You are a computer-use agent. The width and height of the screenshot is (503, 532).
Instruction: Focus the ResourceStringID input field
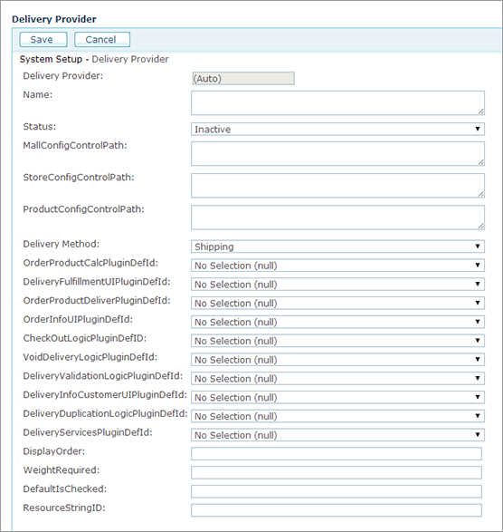coord(337,510)
